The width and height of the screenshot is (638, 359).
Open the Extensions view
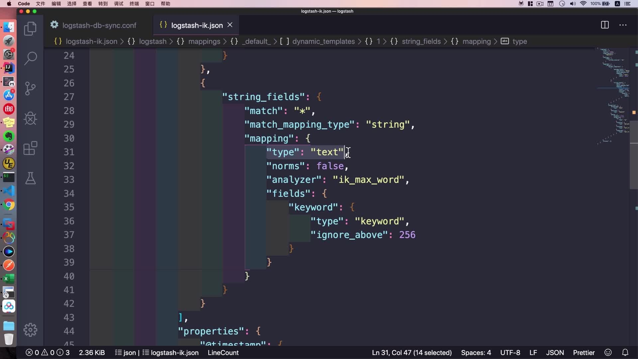tap(30, 148)
